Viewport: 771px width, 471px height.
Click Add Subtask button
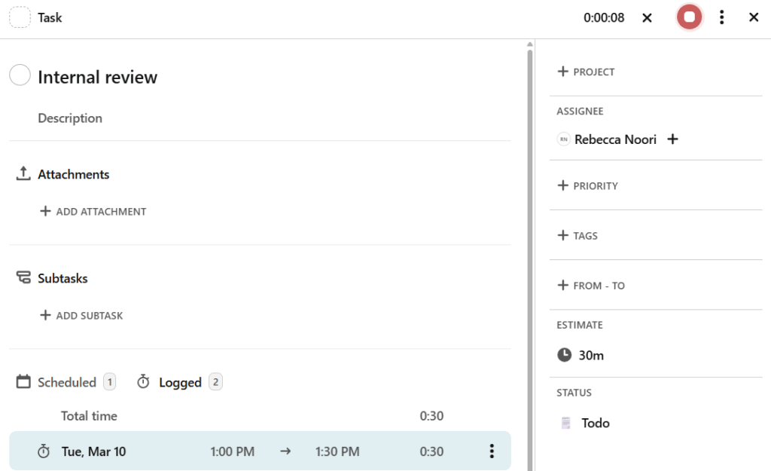coord(81,316)
